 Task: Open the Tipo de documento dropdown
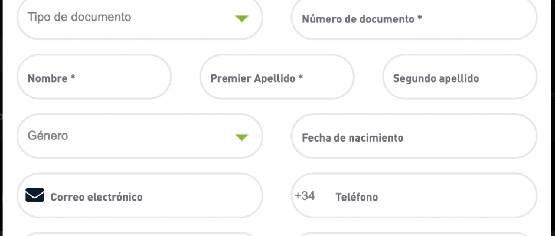pyautogui.click(x=140, y=17)
